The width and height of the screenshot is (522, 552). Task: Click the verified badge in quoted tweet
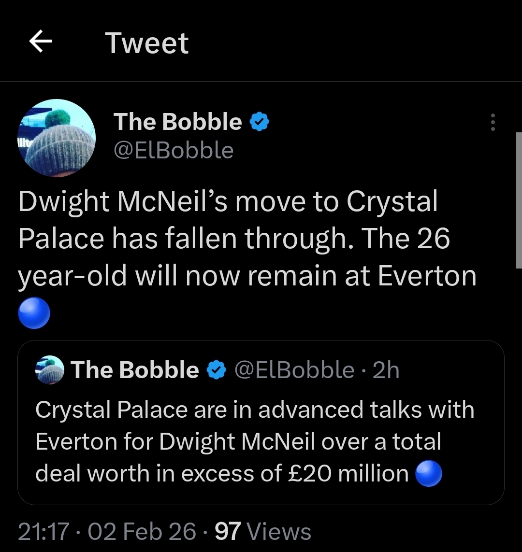pos(216,370)
